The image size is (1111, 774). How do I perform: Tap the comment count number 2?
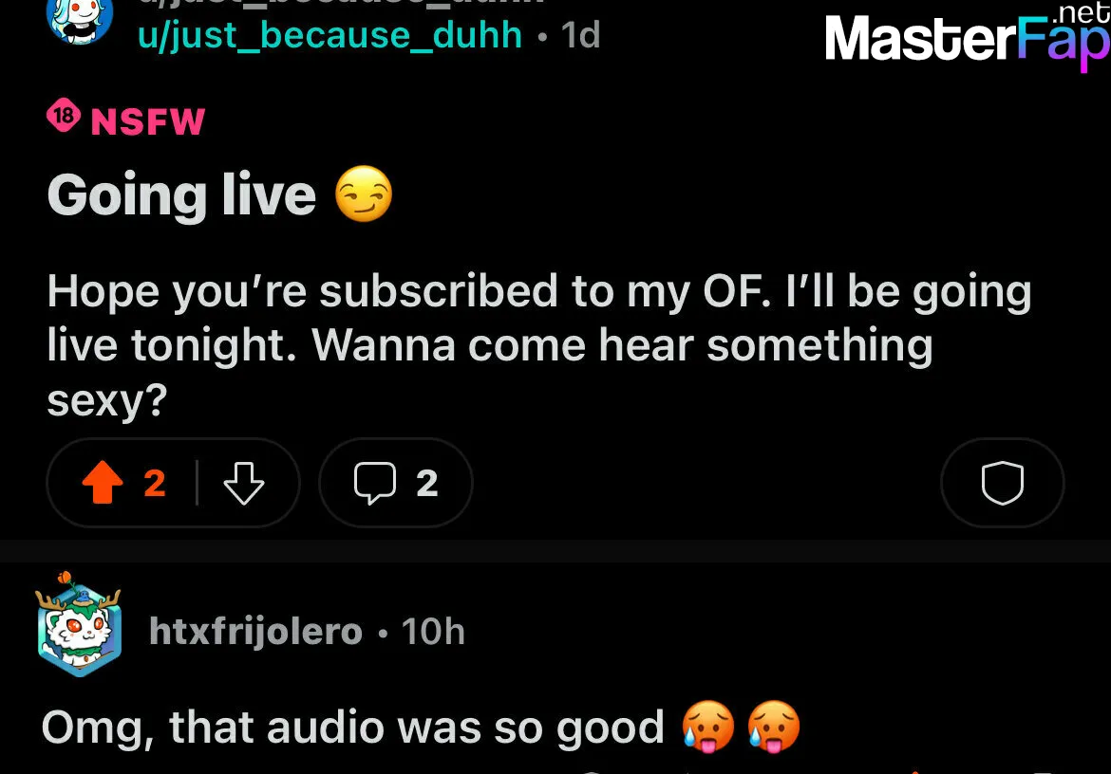pos(426,483)
